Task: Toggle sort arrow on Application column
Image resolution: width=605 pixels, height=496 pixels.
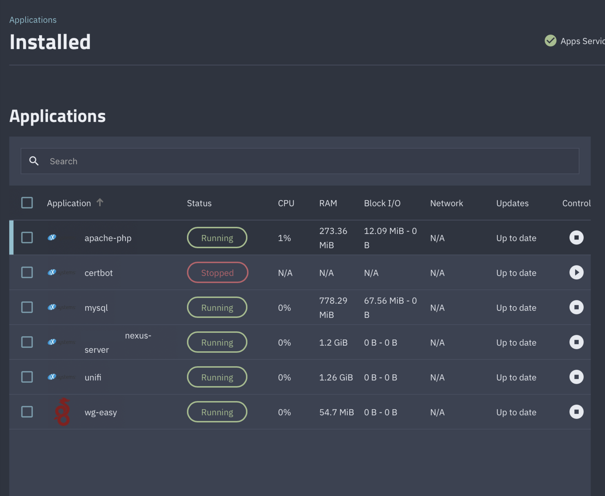Action: click(100, 202)
